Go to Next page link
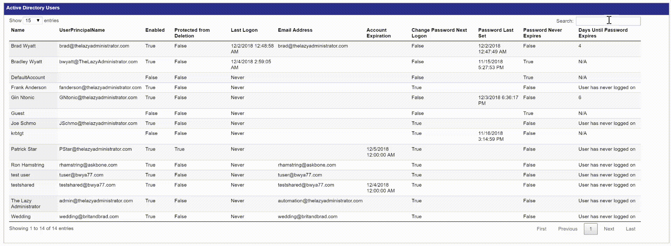This screenshot has width=671, height=246. (609, 229)
